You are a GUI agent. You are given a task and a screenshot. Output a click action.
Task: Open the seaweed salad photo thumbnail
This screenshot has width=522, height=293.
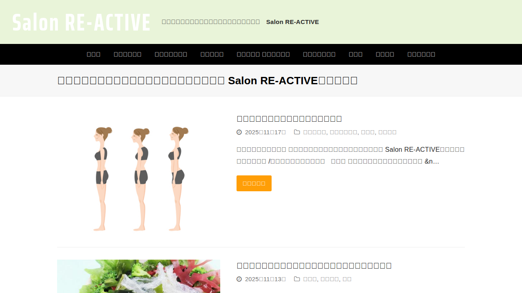coord(139,277)
